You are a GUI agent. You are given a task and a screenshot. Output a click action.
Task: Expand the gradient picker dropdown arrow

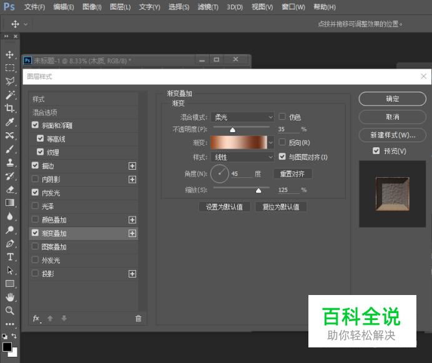(x=271, y=142)
